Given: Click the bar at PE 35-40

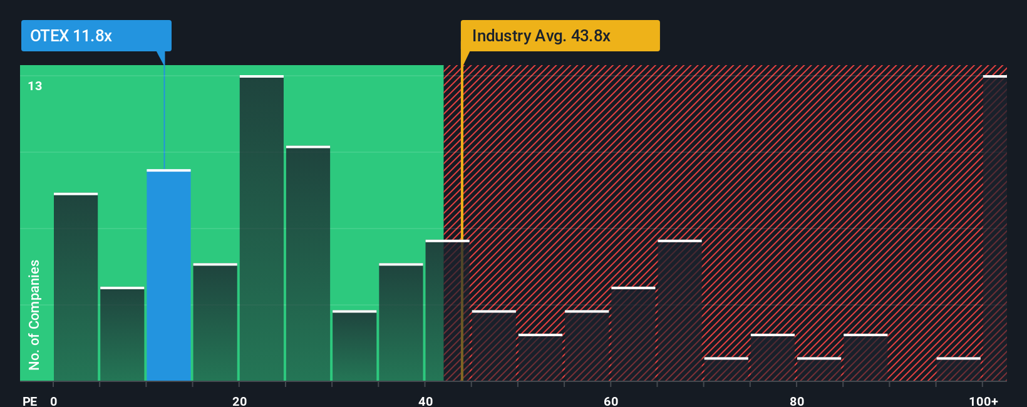Looking at the screenshot, I should click(401, 322).
